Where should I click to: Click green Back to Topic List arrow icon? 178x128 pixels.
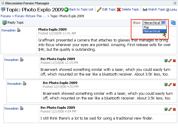click(x=66, y=9)
